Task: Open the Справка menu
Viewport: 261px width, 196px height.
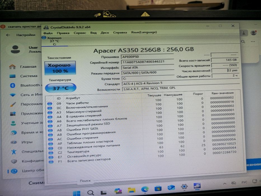Action: 120,32
